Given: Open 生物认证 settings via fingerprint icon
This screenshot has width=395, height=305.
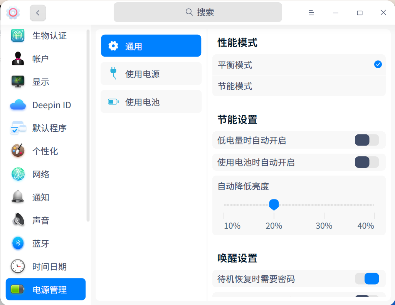Looking at the screenshot, I should pos(17,35).
